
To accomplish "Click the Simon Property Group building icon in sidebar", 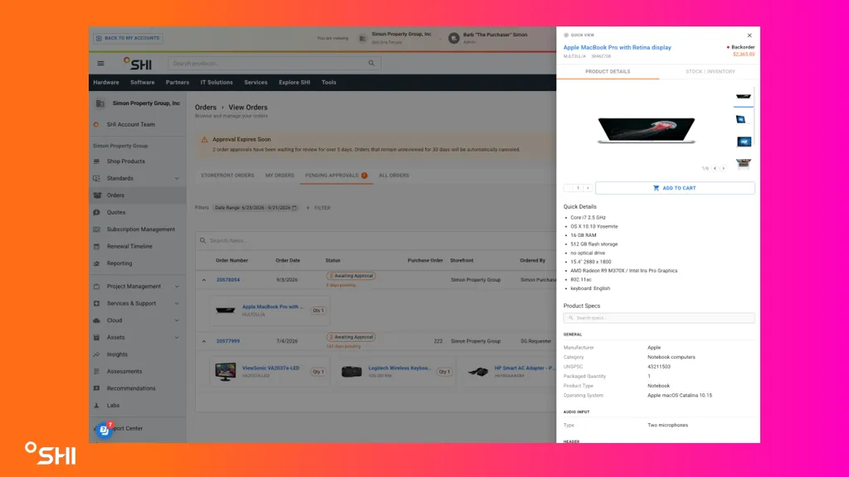I will 100,104.
